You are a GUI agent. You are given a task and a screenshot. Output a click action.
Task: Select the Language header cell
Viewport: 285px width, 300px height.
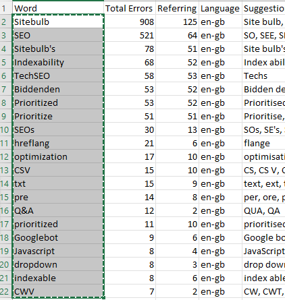[220, 8]
